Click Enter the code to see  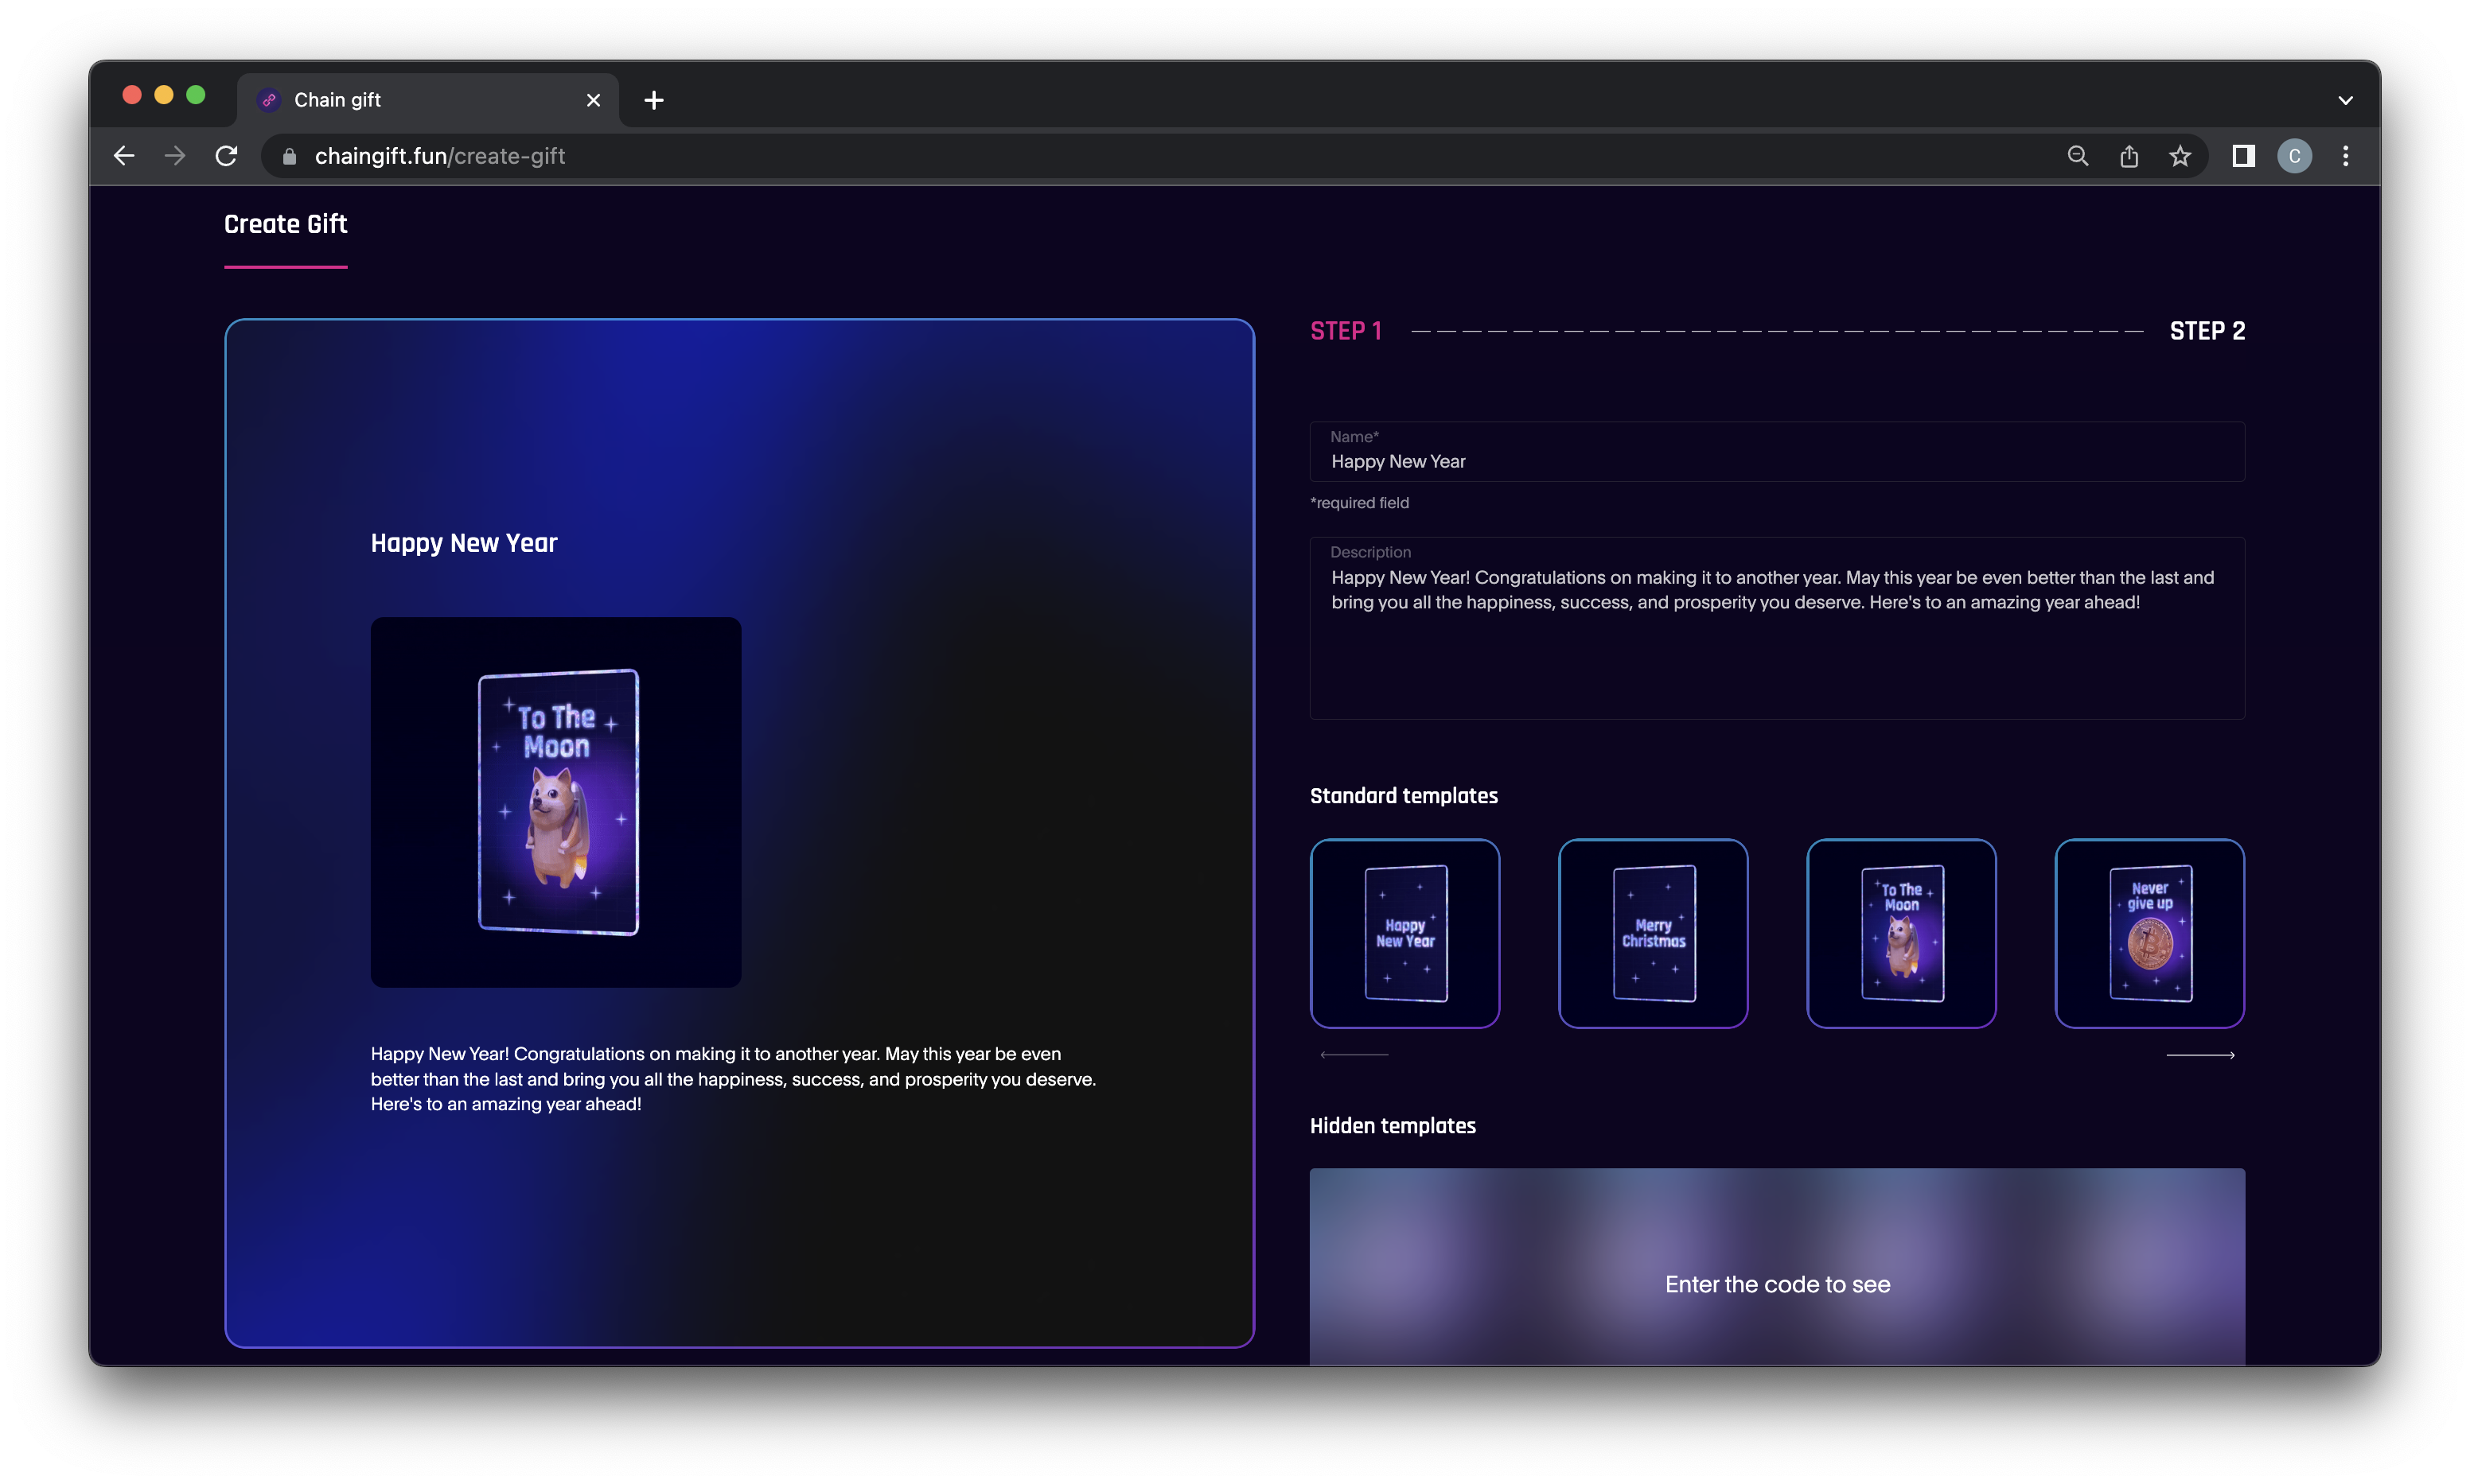[1777, 1284]
